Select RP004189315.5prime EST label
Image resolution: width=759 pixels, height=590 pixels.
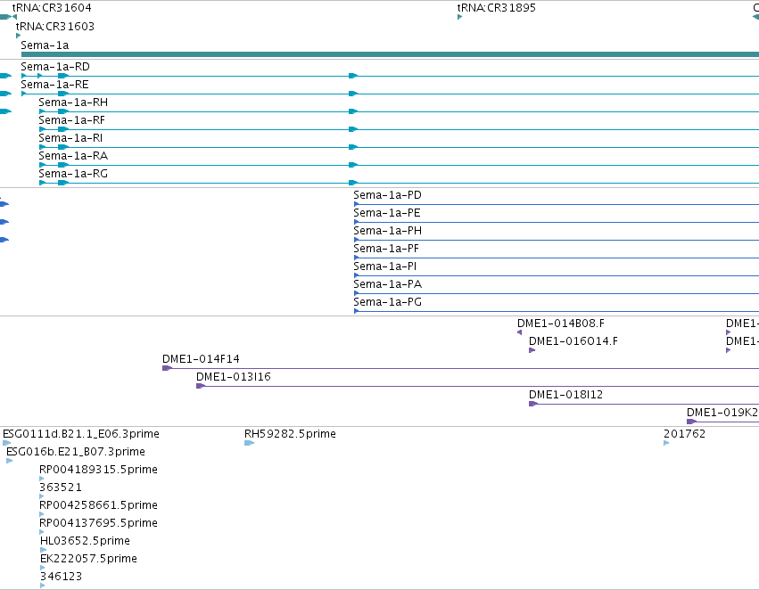pyautogui.click(x=98, y=470)
